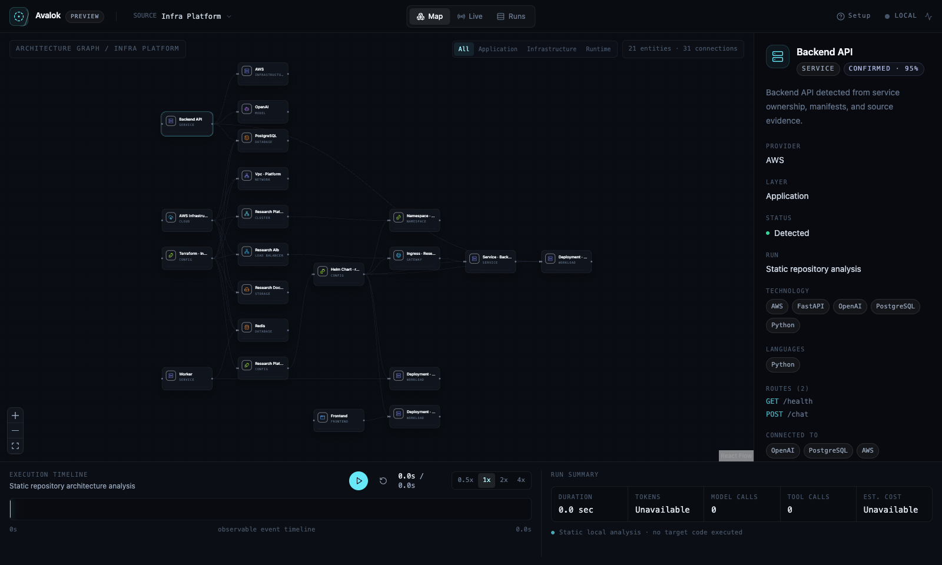Switch to the Map view tab
Viewport: 942px width, 565px height.
430,16
